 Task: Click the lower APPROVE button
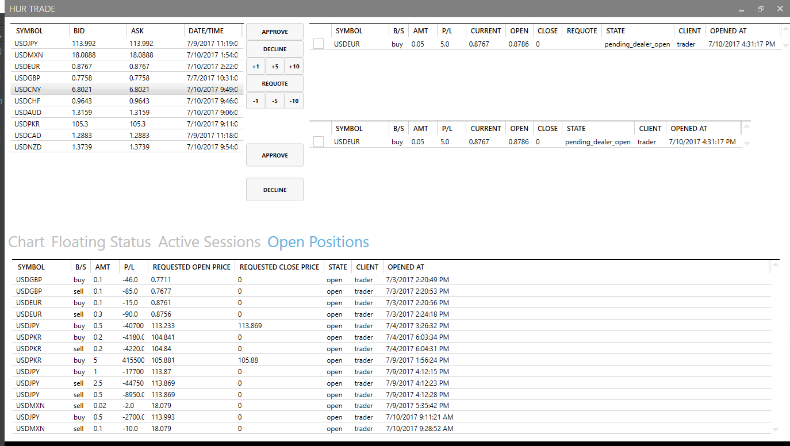click(275, 155)
